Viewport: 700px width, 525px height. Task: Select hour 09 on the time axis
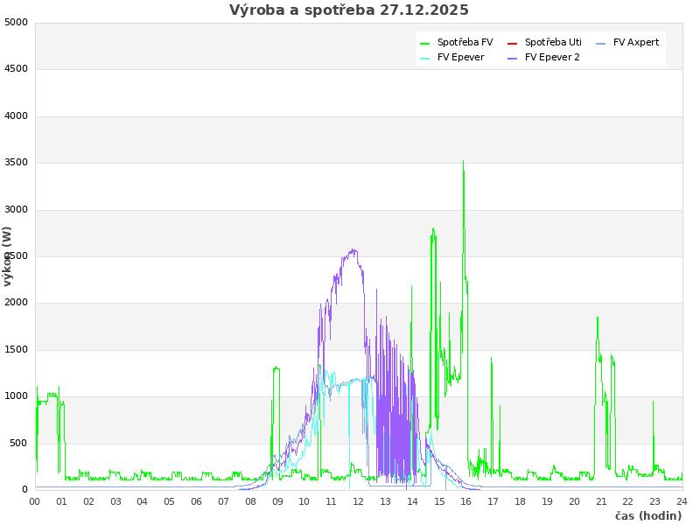(x=277, y=501)
